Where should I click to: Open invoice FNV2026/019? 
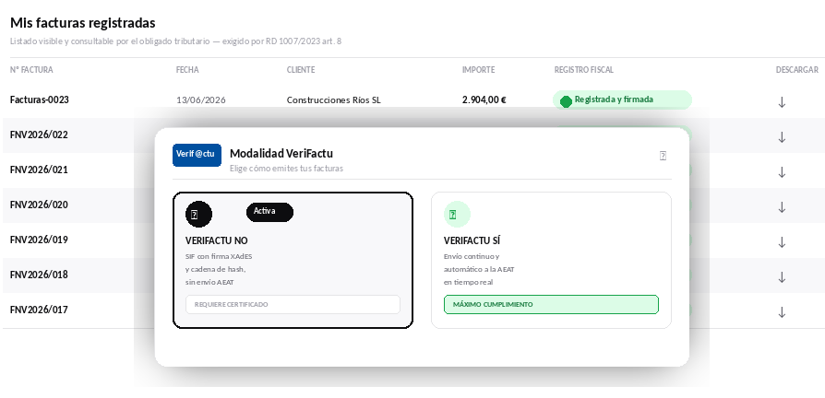coord(39,240)
